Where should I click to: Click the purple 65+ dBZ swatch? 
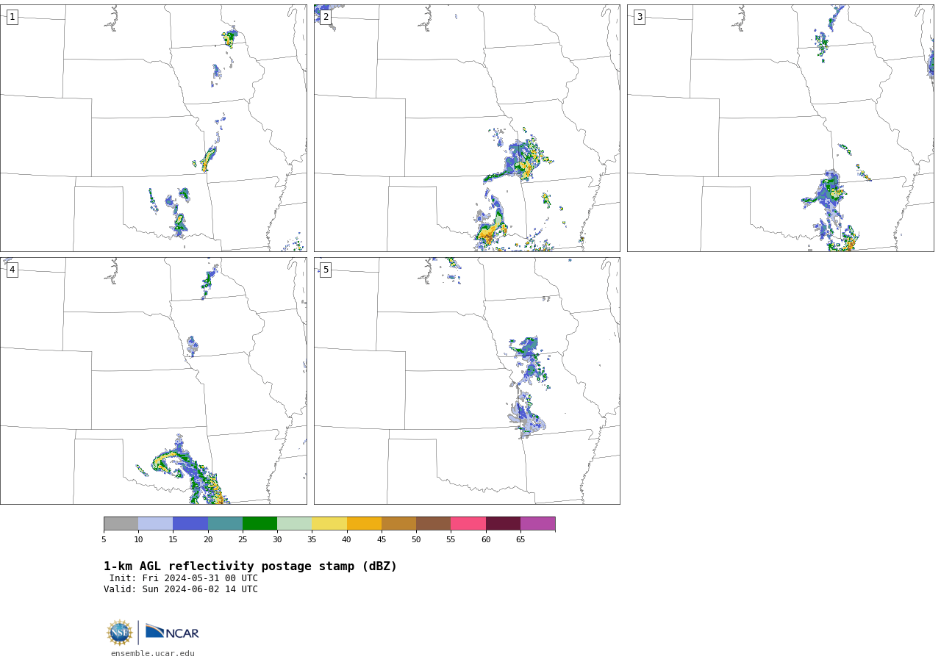(x=537, y=524)
